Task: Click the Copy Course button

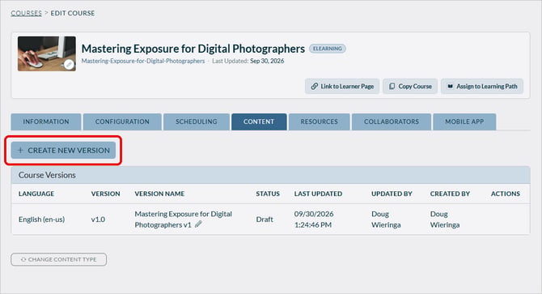Action: [410, 86]
